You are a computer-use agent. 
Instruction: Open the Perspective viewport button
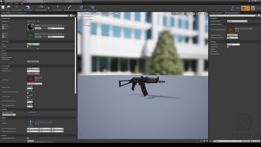[x=86, y=14]
